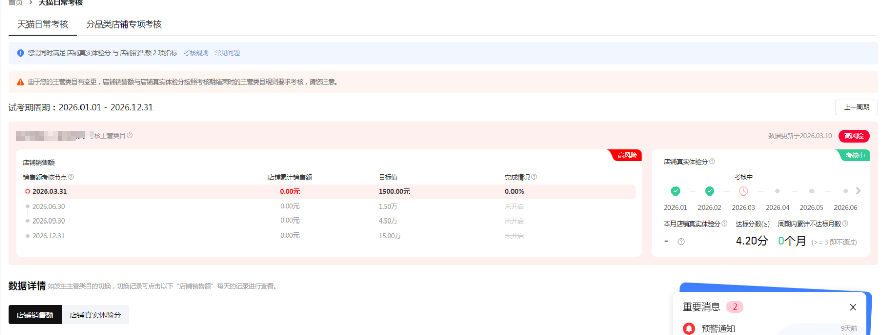The width and height of the screenshot is (890, 335).
Task: Click question icon beside the dash score
Action: coord(681,242)
